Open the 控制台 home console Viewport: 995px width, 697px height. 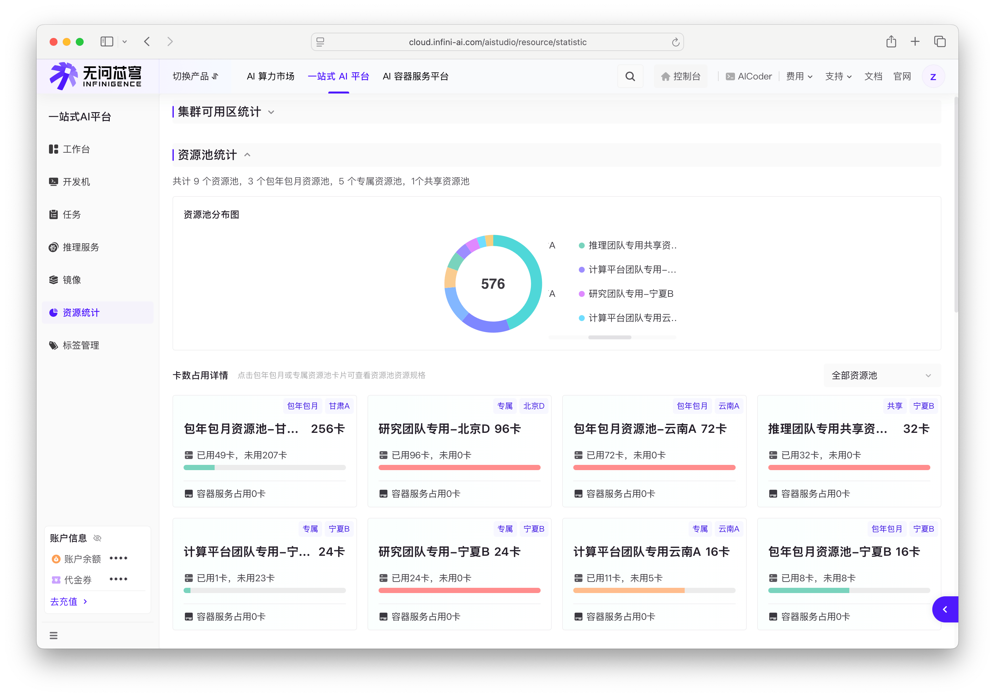pyautogui.click(x=681, y=76)
